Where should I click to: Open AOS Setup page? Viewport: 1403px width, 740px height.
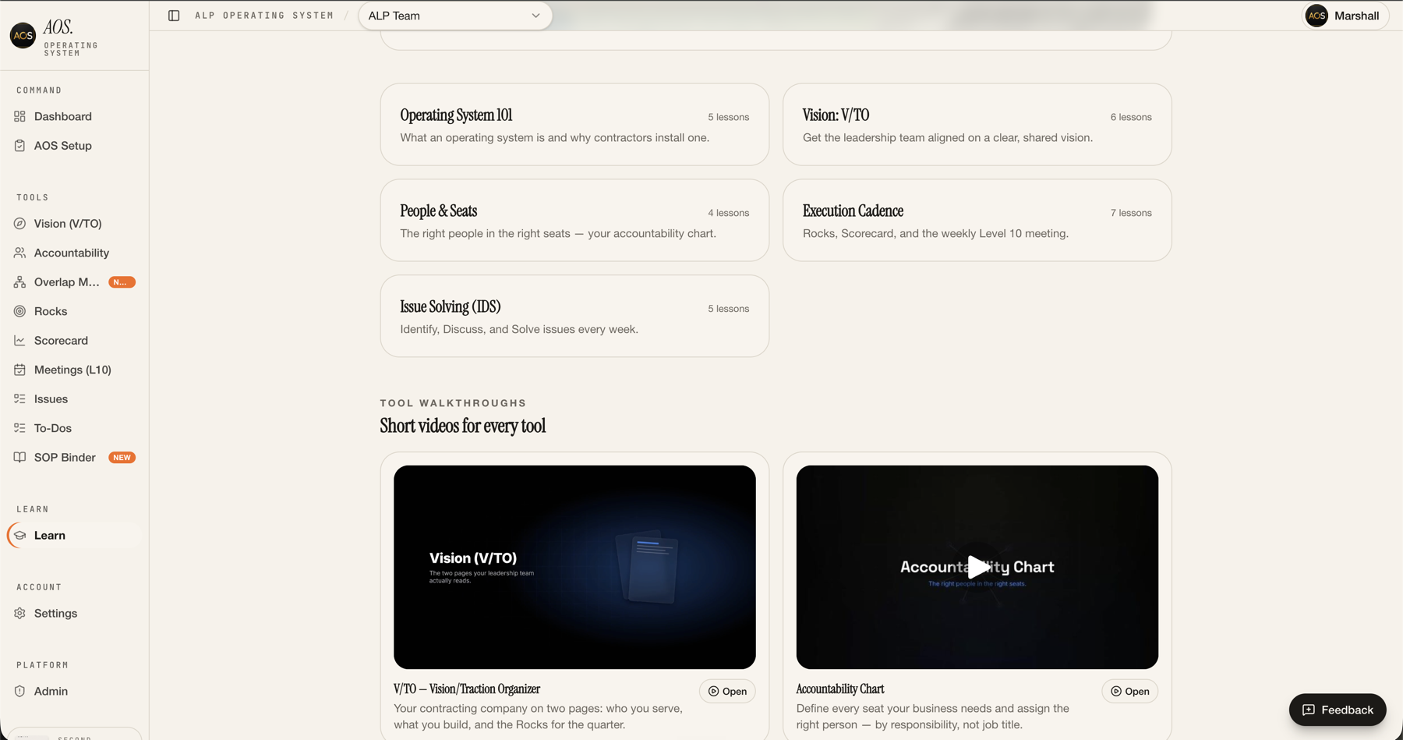pos(75,146)
